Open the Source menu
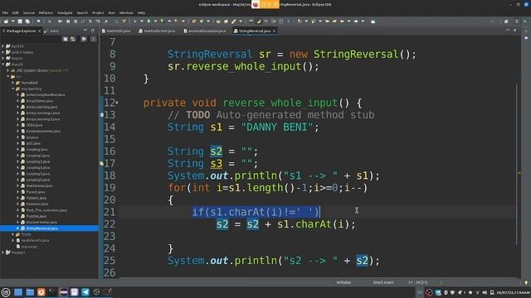This screenshot has width=531, height=298. (29, 12)
